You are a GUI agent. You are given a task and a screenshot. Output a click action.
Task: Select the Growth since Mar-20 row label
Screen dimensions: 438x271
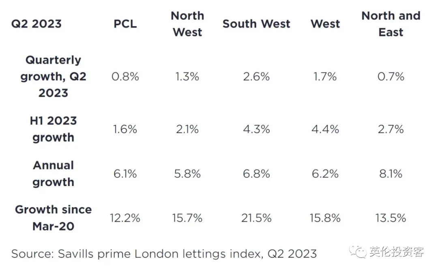(53, 218)
